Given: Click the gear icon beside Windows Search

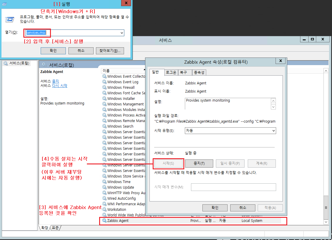Looking at the screenshot, I should (x=104, y=126).
